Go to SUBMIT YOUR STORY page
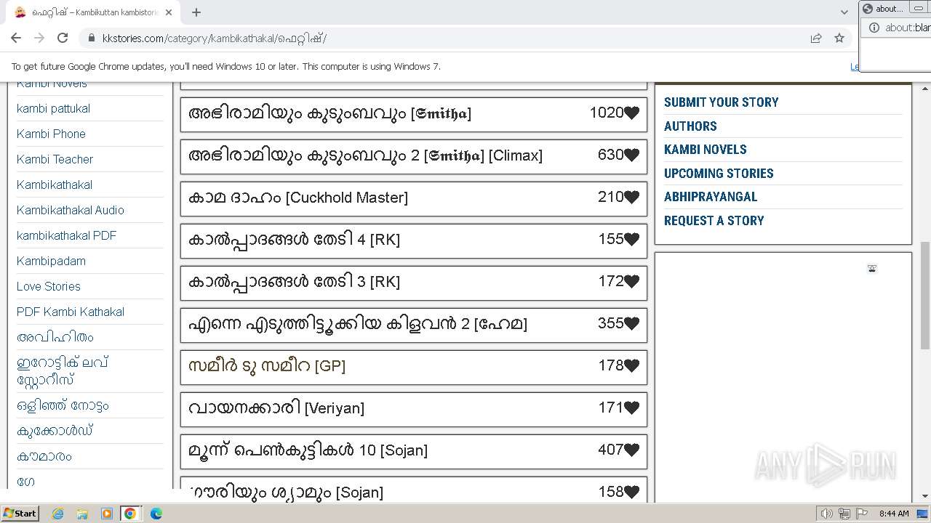This screenshot has width=931, height=523. coord(721,102)
